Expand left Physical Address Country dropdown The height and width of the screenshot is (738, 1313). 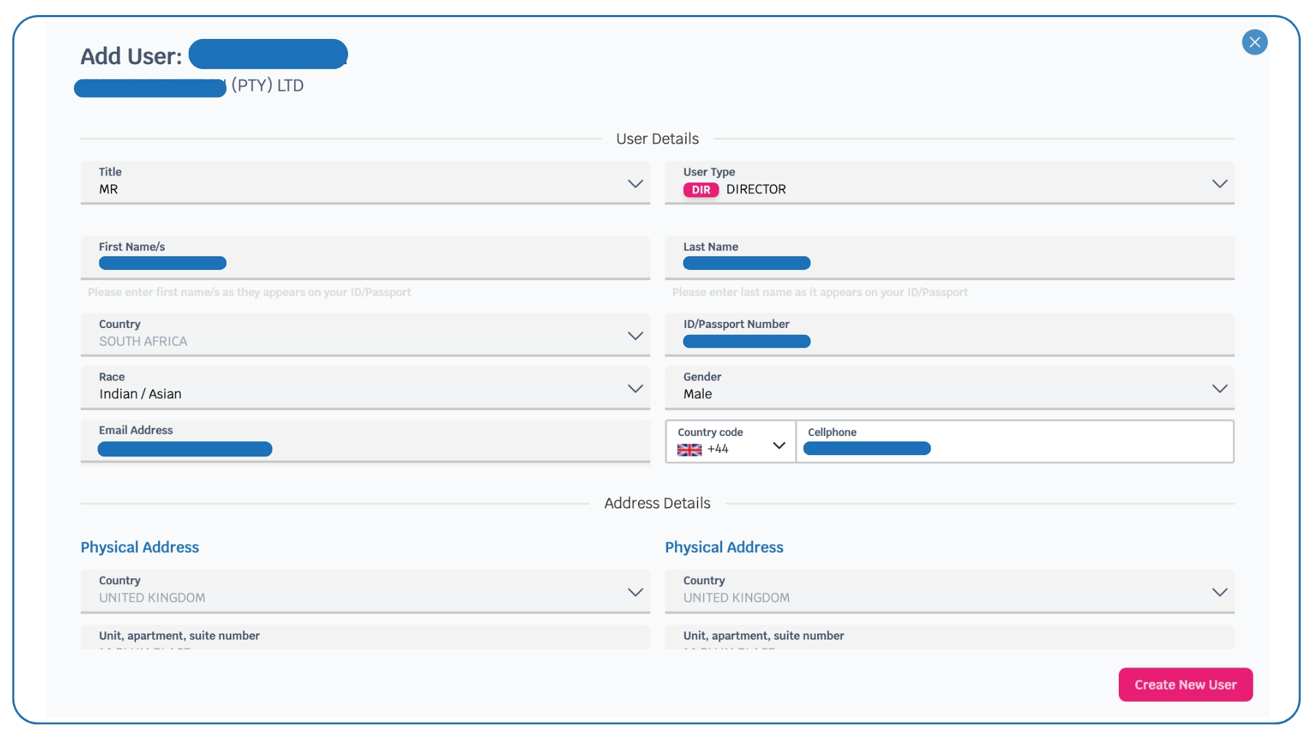coord(364,591)
